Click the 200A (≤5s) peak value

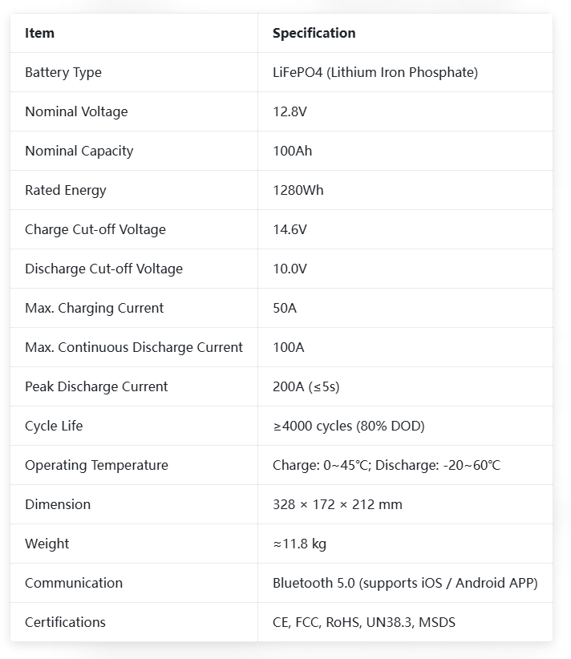[x=306, y=386]
